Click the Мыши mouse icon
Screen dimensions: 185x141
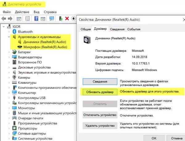[x=14, y=113]
